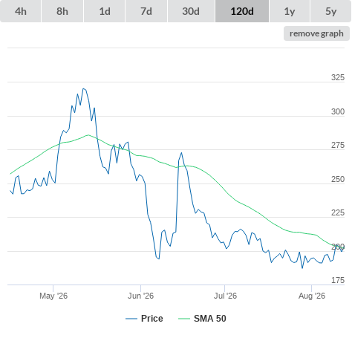Click the 325 y-axis value label

tap(338, 77)
